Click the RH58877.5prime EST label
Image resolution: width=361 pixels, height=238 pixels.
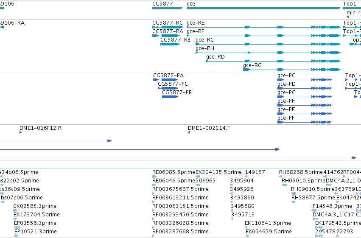[313, 198]
